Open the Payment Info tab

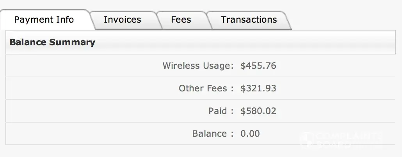[44, 20]
